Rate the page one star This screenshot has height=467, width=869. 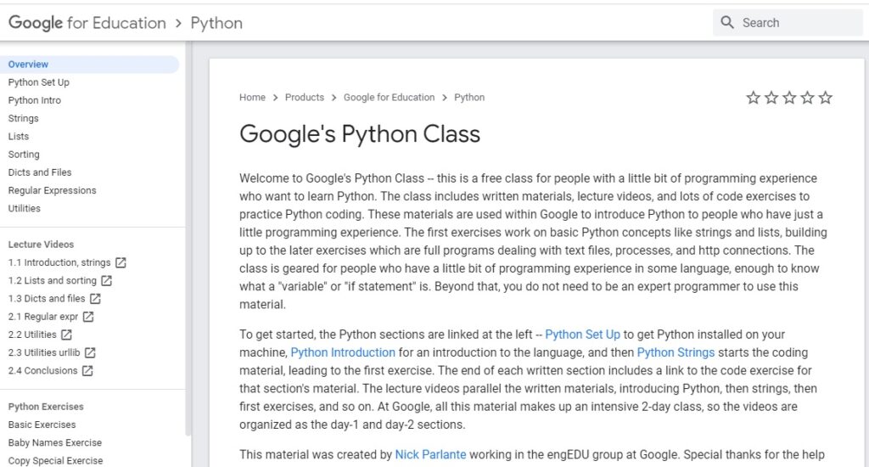point(754,98)
